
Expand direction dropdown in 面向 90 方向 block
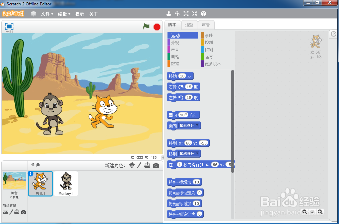[186, 114]
